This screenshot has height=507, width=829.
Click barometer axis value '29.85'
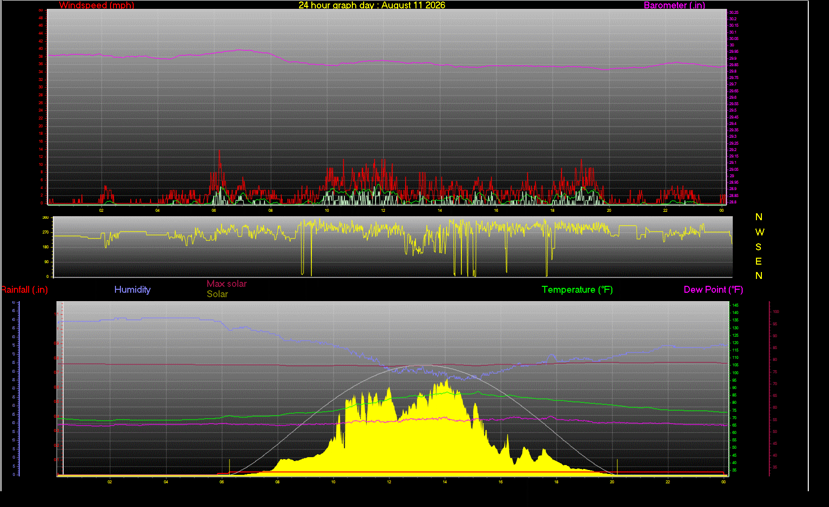(734, 65)
